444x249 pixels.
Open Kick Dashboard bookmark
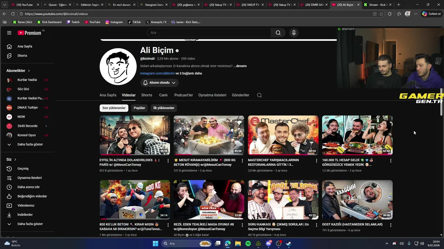[x=49, y=22]
